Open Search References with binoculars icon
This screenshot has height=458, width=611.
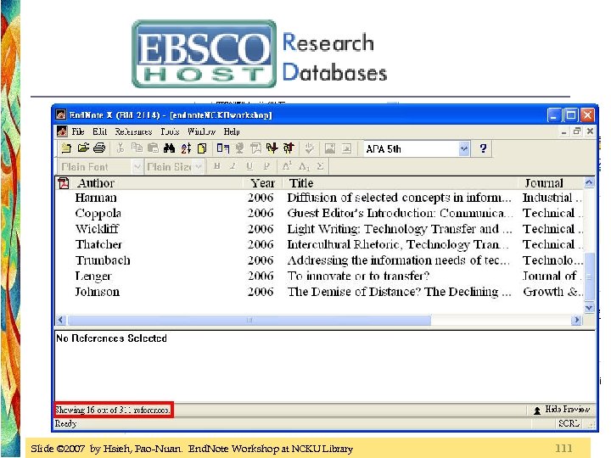point(169,148)
